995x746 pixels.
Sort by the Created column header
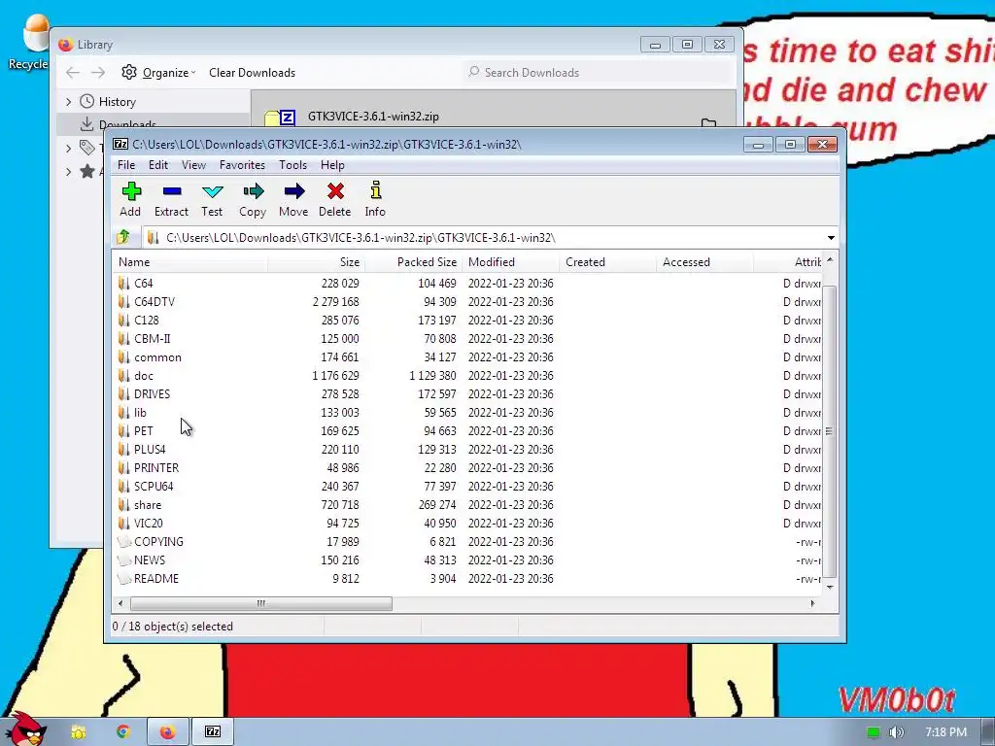pos(608,262)
